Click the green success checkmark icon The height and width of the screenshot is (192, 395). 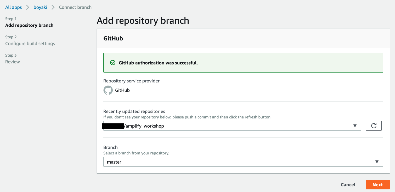tap(113, 63)
